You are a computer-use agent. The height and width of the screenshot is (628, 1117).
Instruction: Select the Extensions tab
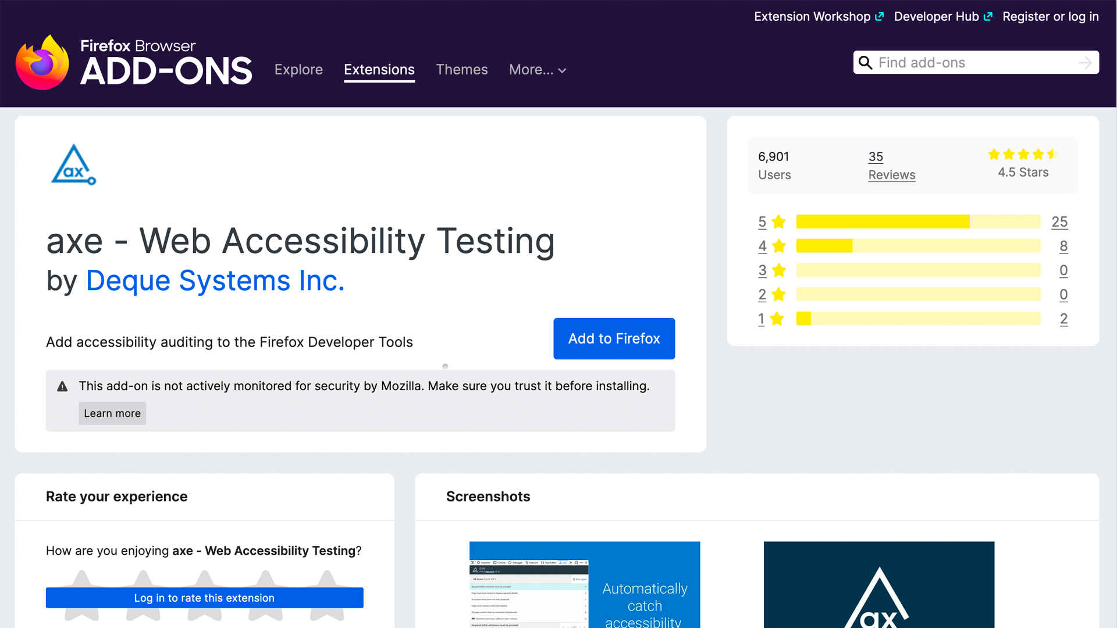click(379, 70)
